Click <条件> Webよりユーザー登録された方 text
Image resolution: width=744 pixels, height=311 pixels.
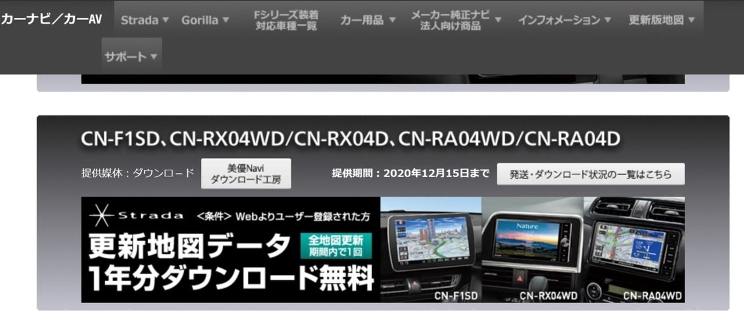283,216
